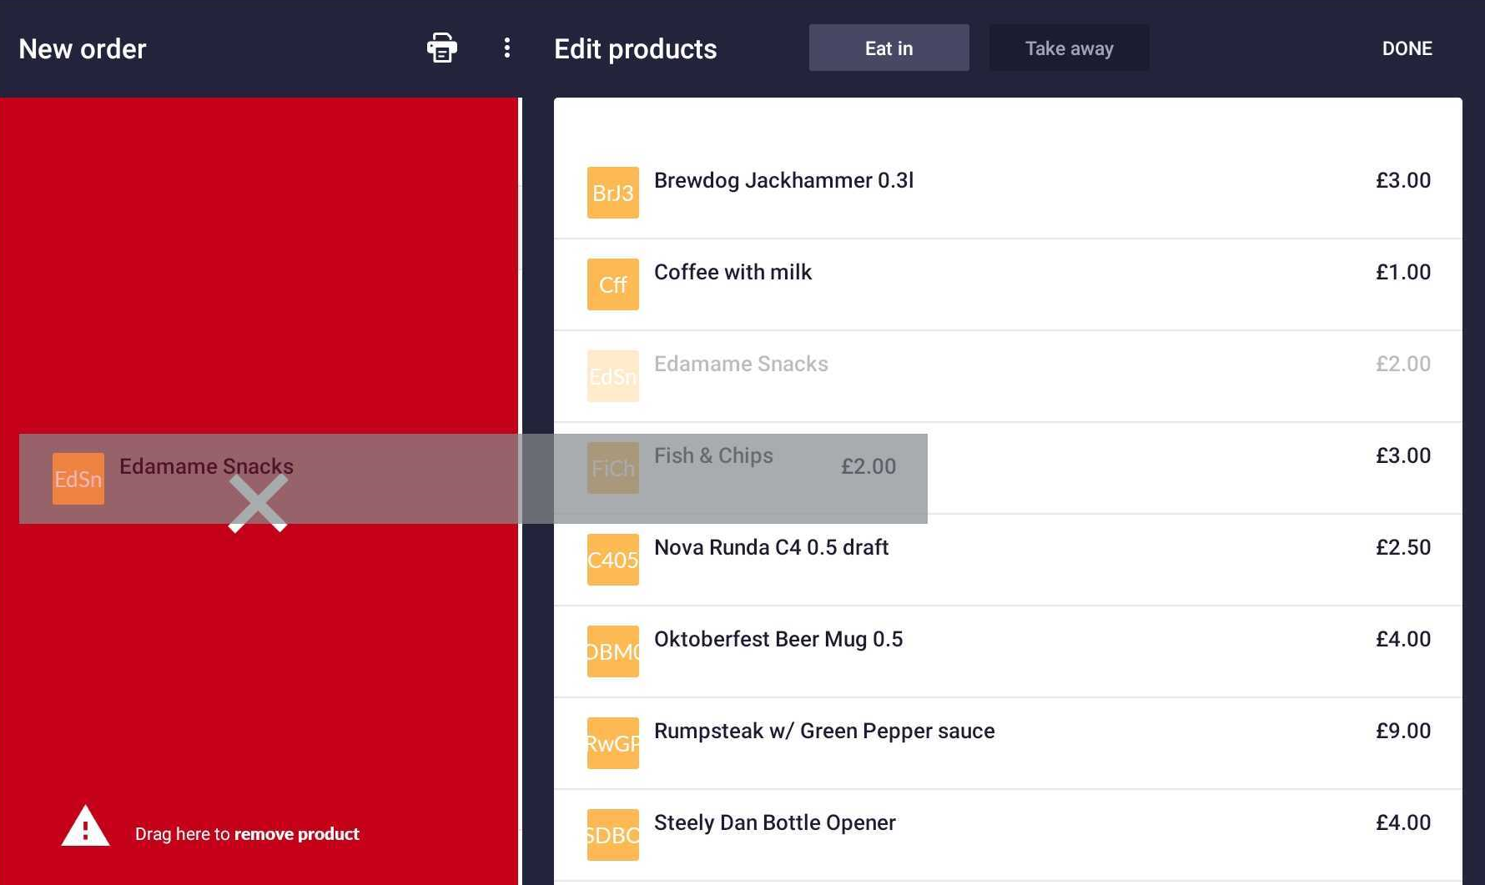Select Steely Dan Bottle Opener name
This screenshot has height=885, width=1485.
click(774, 822)
